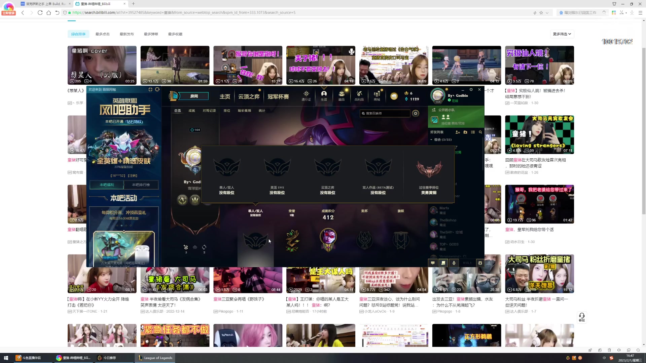646x363 pixels.
Task: Go to the browser home page icon
Action: point(48,12)
